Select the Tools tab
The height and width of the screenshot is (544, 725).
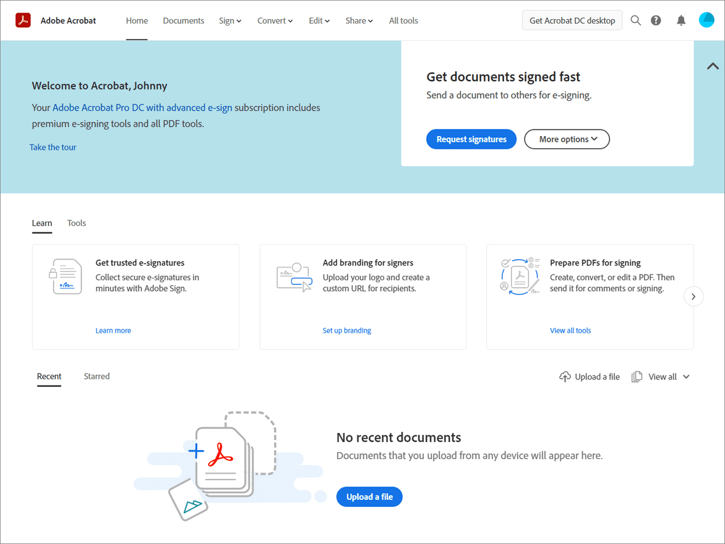76,223
